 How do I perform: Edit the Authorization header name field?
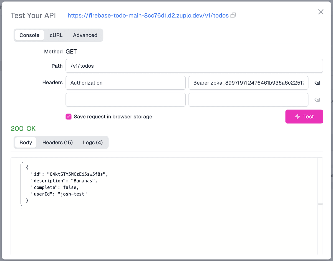click(125, 83)
